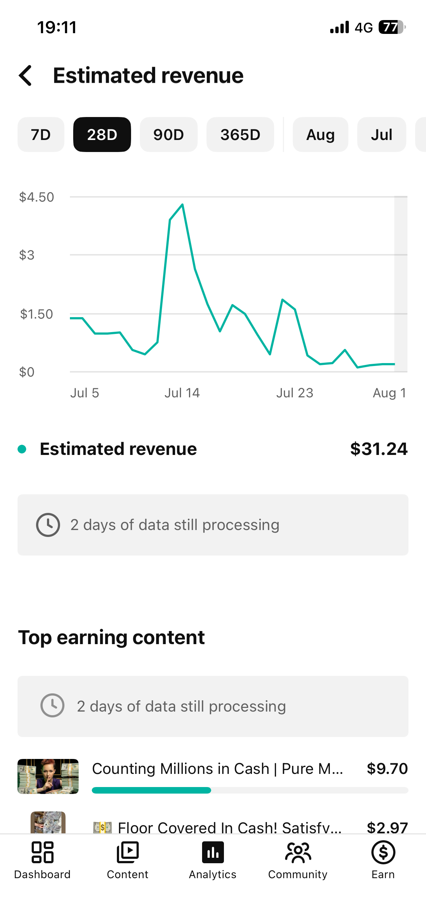Tap Counting Millions earnings progress bar
This screenshot has height=923, width=426.
250,790
